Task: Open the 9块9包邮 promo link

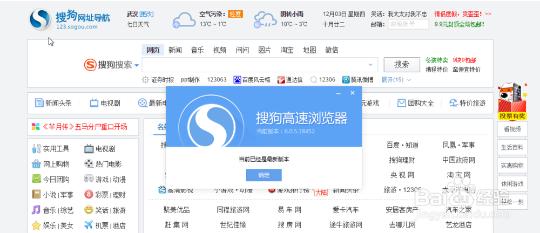Action: click(464, 60)
